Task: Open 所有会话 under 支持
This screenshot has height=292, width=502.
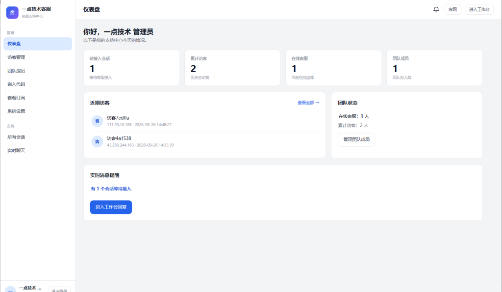Action: [x=38, y=137]
